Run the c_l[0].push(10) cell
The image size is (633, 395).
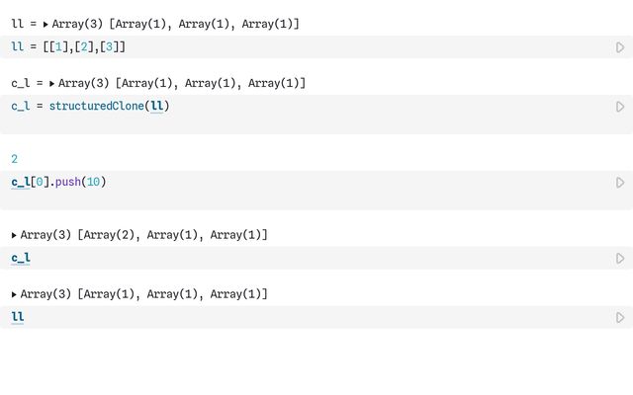pos(620,183)
